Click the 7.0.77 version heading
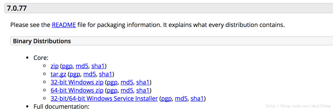Screen dimensions: 333x110 point(17,8)
